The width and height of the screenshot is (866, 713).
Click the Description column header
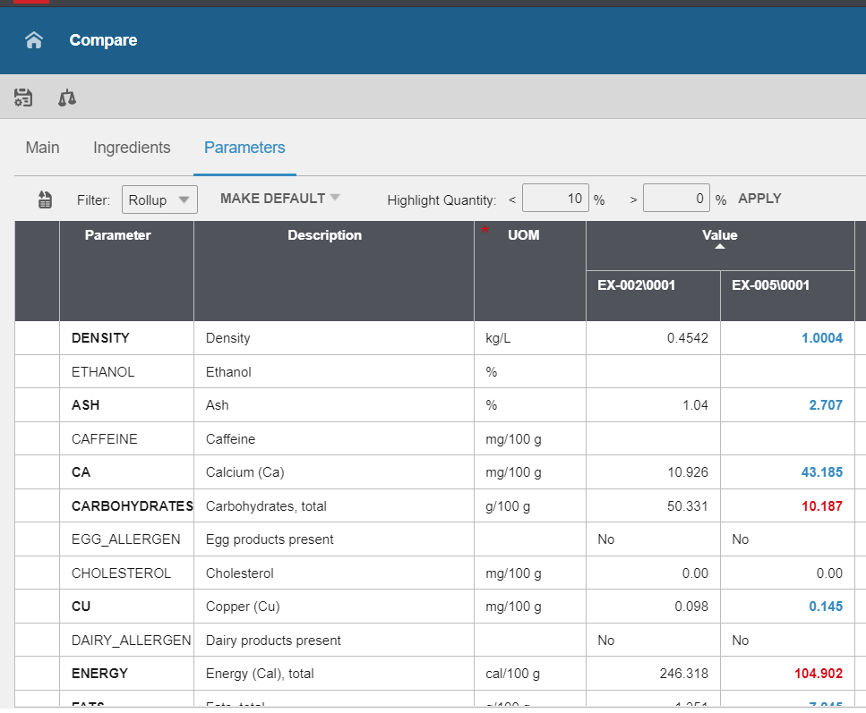click(x=324, y=235)
